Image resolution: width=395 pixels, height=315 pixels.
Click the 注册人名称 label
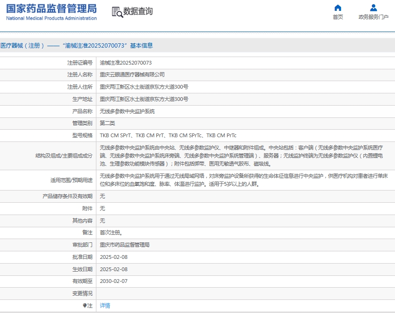(80, 75)
